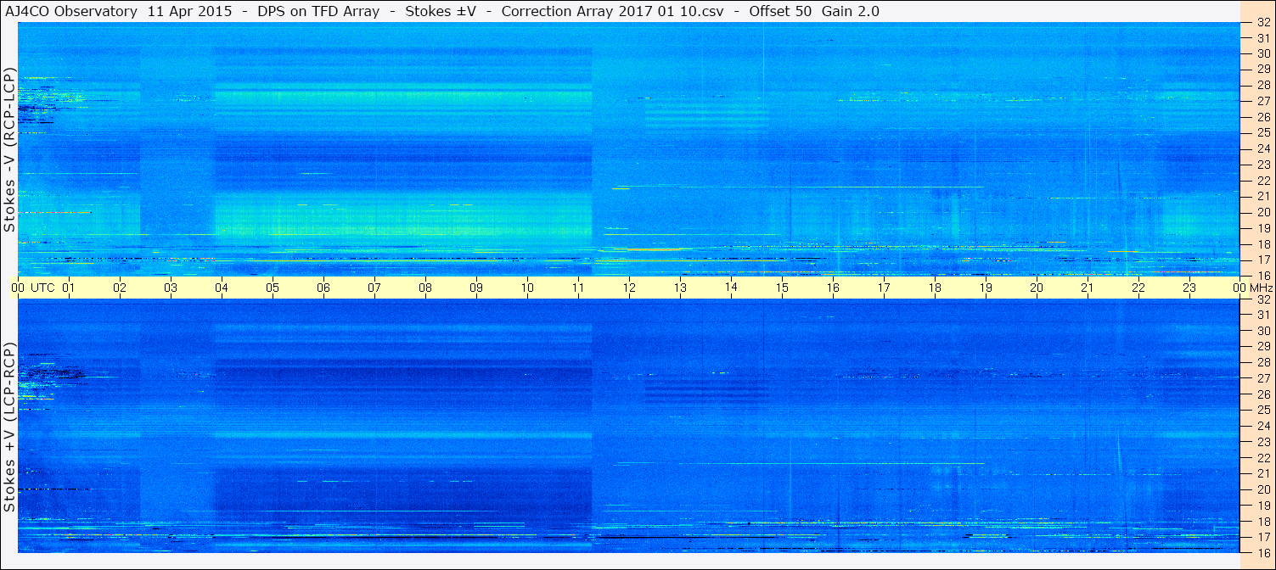The height and width of the screenshot is (570, 1276).
Task: Click the Stokes +V (LCP-RCP) axis label
Action: (9, 428)
